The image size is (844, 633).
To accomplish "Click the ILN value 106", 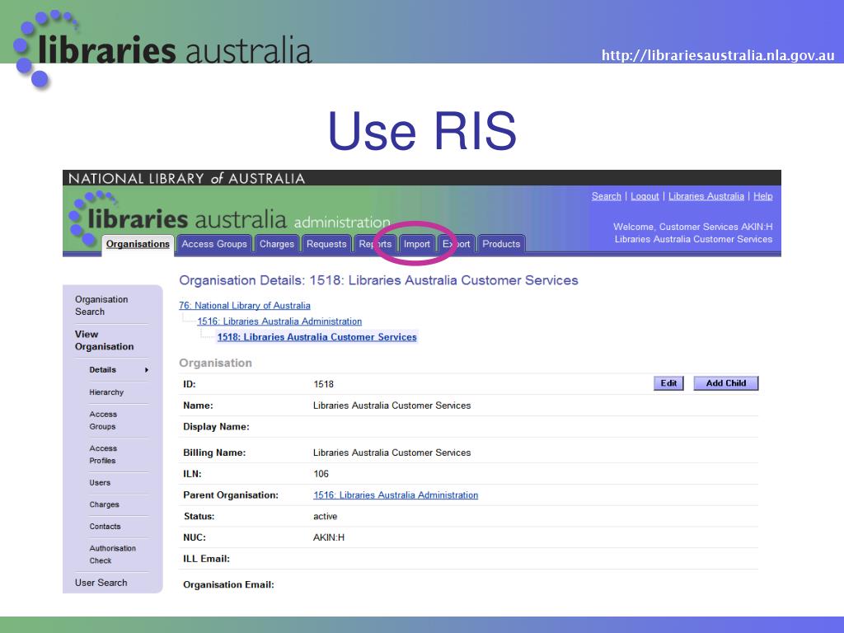I will pos(321,474).
